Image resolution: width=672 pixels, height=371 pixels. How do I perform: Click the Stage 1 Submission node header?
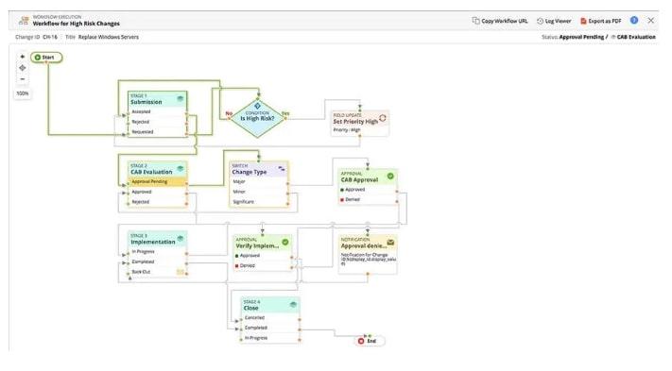pyautogui.click(x=157, y=99)
